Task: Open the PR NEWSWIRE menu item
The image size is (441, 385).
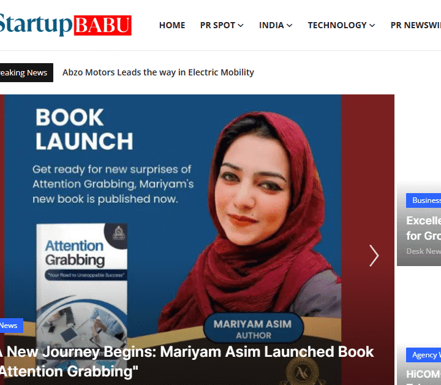Action: pyautogui.click(x=416, y=25)
